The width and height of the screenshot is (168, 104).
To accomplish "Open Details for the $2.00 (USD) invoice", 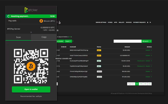I will click(x=148, y=50).
